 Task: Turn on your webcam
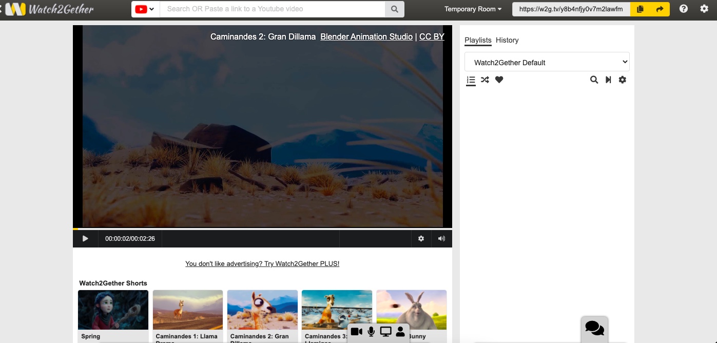pyautogui.click(x=356, y=332)
